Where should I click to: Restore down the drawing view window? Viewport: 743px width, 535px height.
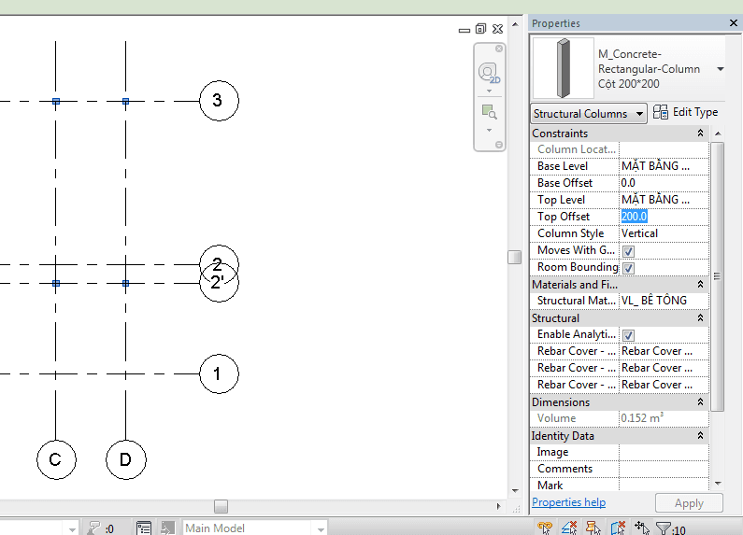click(480, 29)
